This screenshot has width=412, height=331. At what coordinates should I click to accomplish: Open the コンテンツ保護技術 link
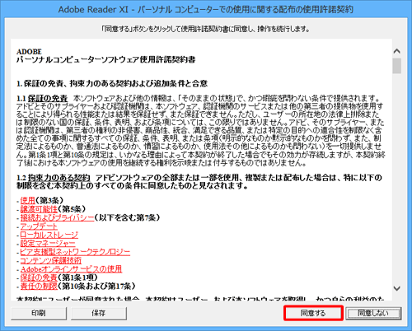click(51, 260)
